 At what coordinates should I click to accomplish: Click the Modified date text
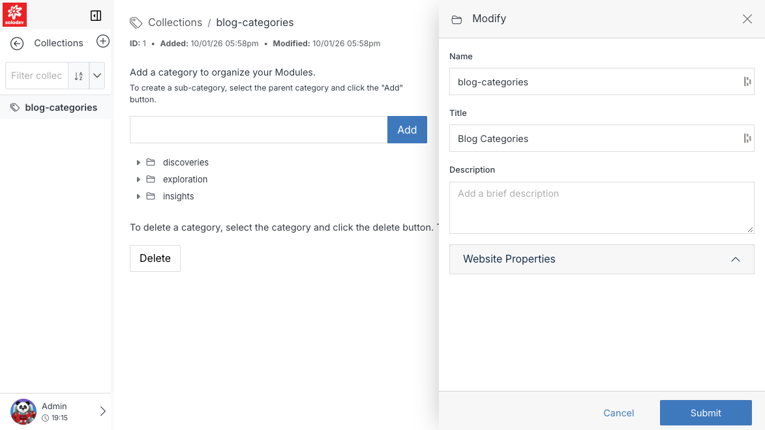(326, 44)
